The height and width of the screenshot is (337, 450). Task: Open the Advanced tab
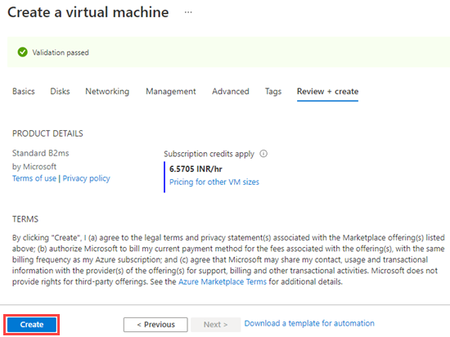231,92
